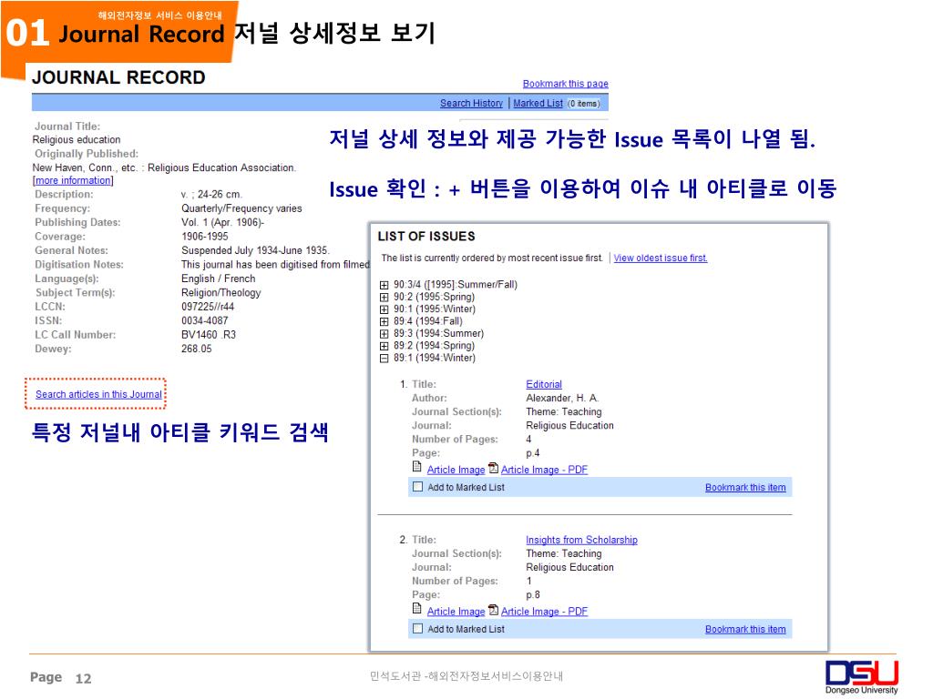Select the LCCN value 097225//r44
This screenshot has height=699, width=933.
[208, 307]
